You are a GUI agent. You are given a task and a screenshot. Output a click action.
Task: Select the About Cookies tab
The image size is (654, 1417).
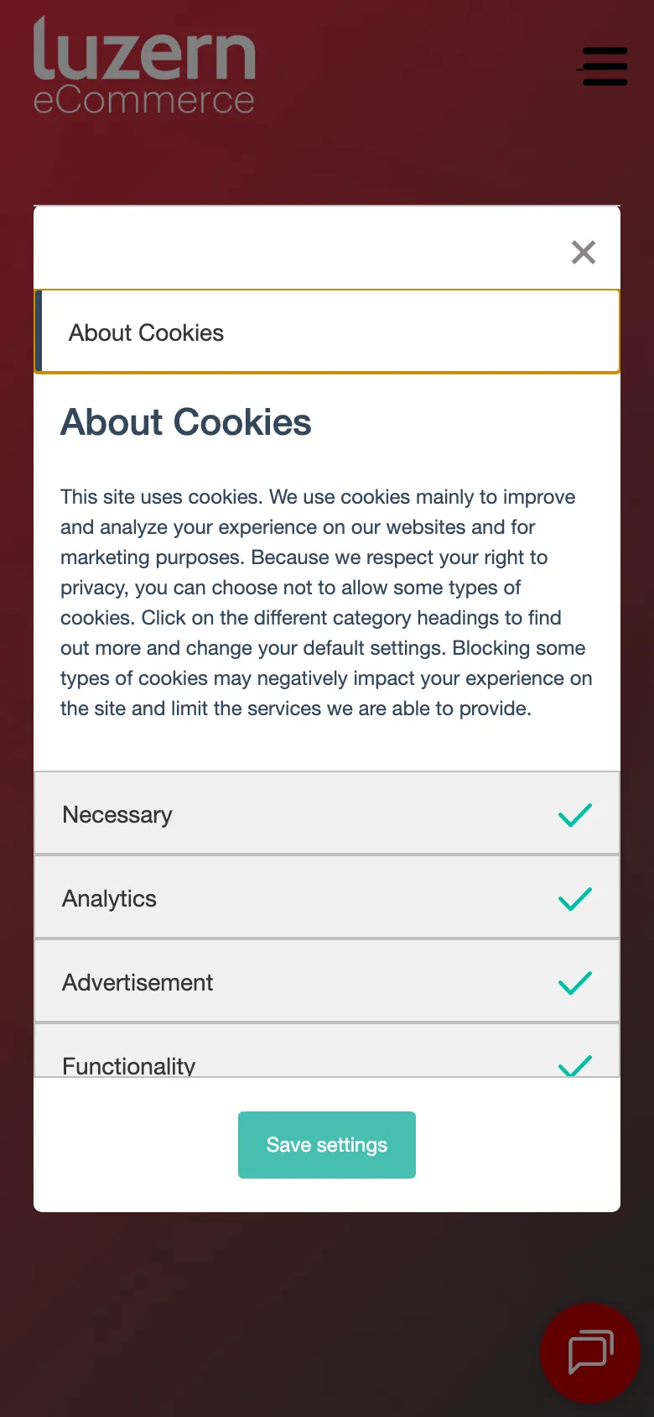tap(147, 332)
